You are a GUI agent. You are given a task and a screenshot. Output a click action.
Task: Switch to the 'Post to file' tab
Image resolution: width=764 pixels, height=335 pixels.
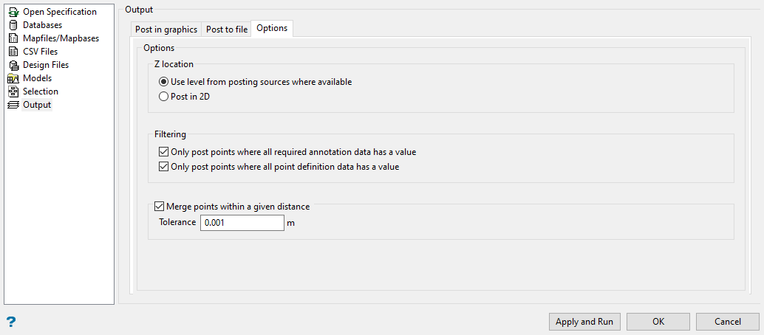pyautogui.click(x=226, y=30)
